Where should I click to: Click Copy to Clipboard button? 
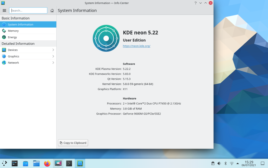(73, 143)
